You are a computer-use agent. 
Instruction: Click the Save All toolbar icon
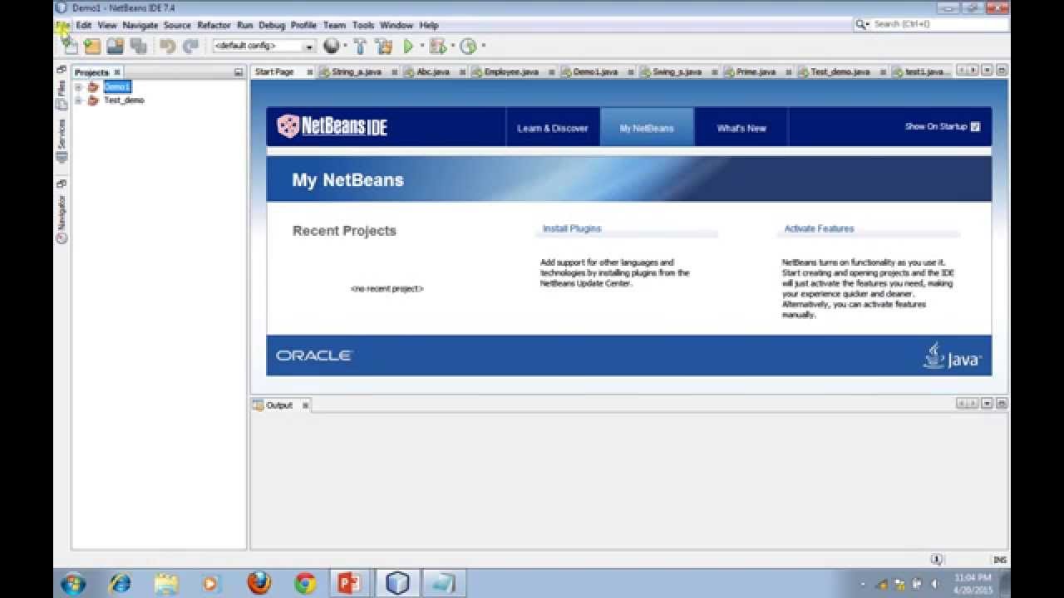pyautogui.click(x=138, y=47)
